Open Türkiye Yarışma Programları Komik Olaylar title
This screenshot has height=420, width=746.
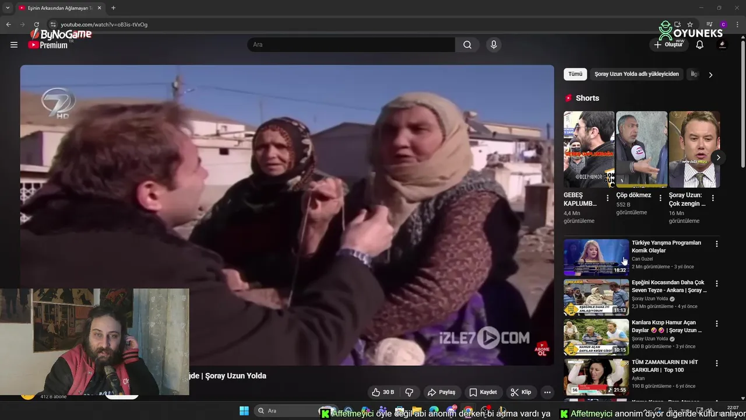click(x=666, y=247)
